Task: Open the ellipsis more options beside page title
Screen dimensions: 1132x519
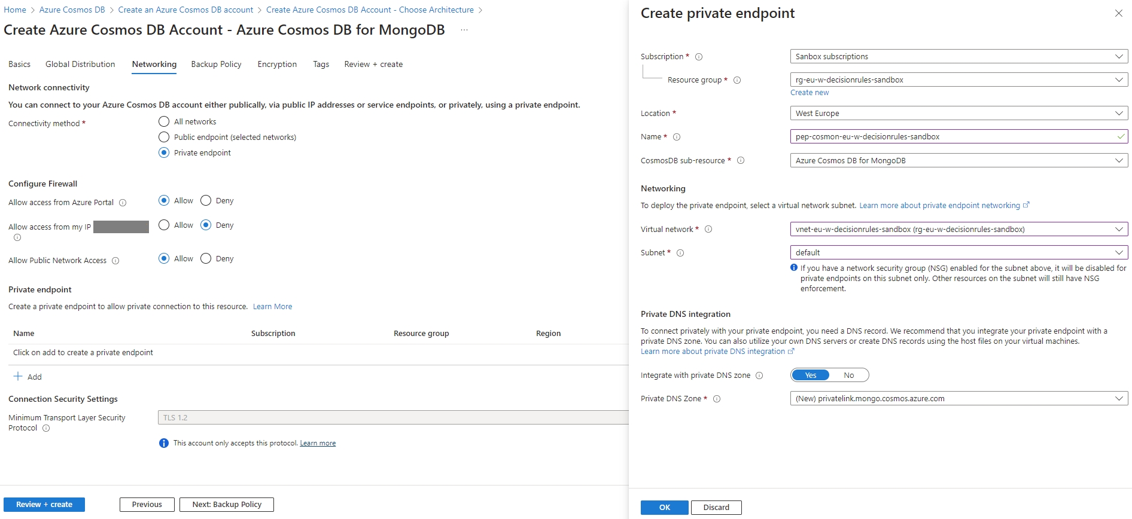Action: point(464,30)
